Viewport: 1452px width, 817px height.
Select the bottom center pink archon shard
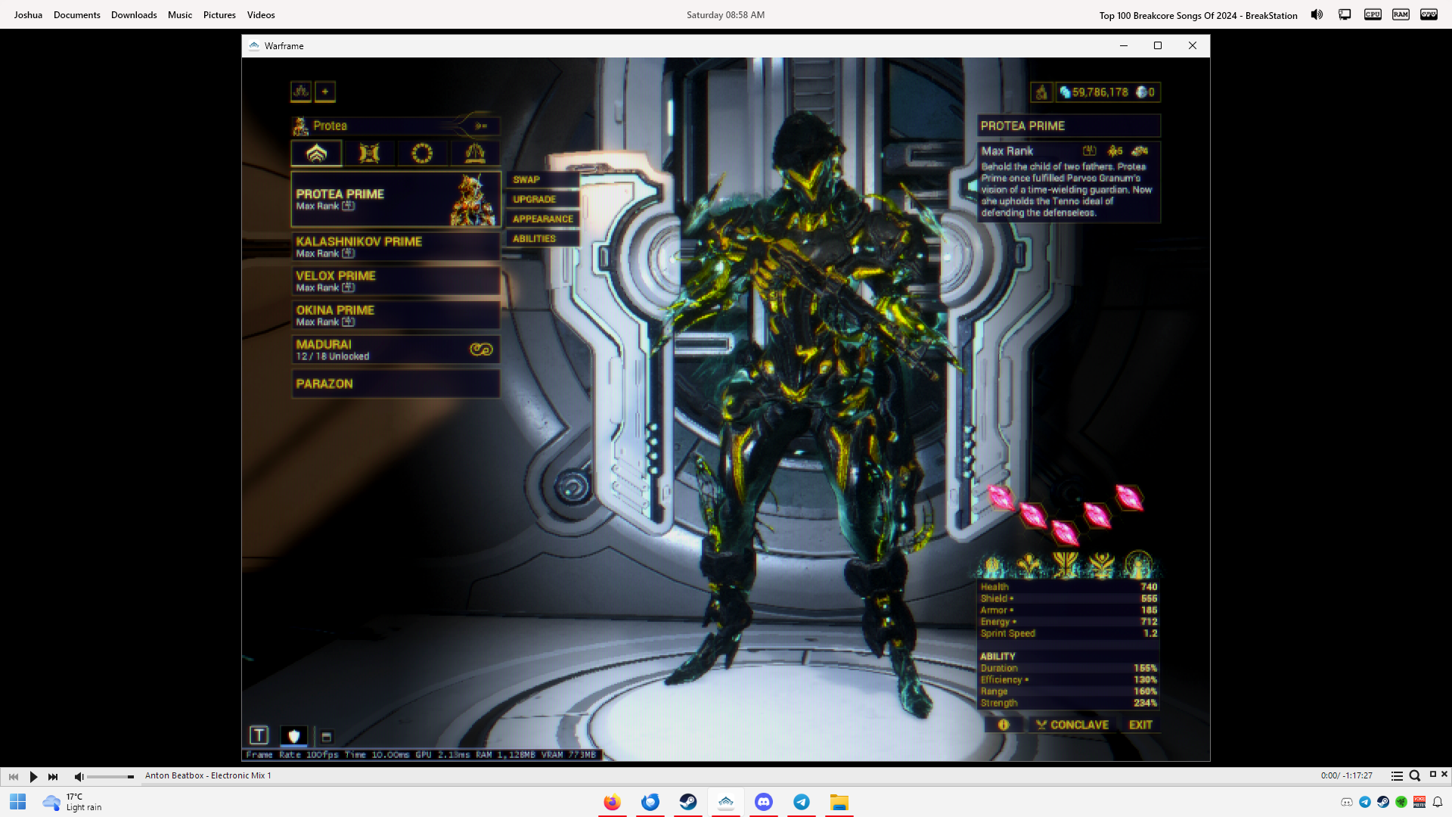pos(1065,533)
